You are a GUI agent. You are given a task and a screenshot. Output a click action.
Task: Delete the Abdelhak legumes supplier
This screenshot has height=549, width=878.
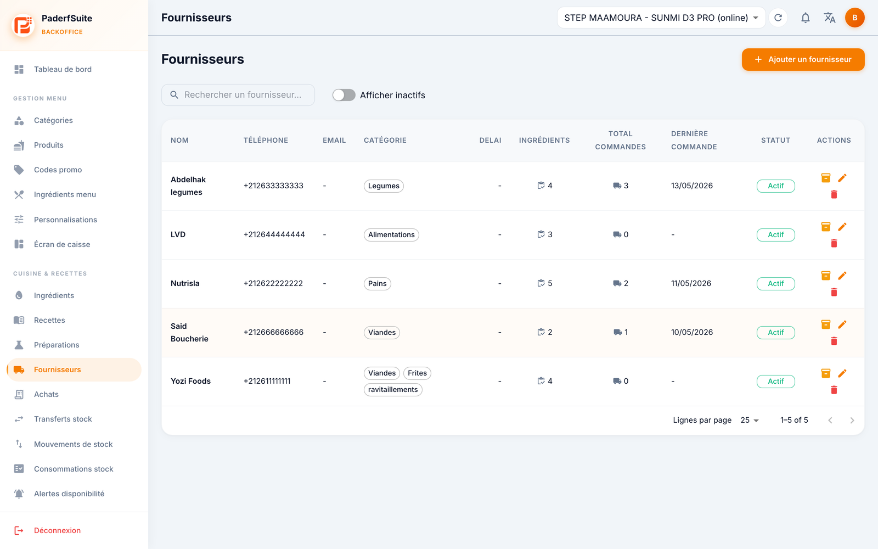tap(834, 194)
